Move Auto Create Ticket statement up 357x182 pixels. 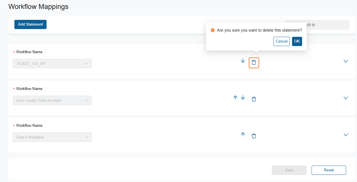pyautogui.click(x=235, y=98)
